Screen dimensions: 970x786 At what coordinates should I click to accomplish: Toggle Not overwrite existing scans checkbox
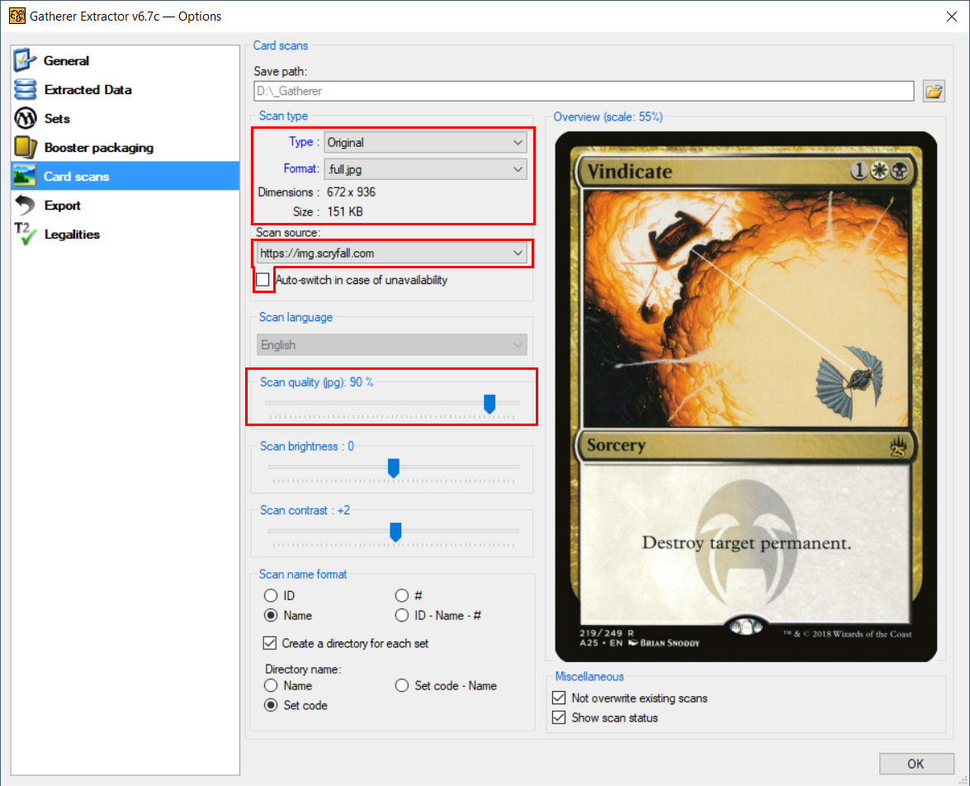[559, 698]
